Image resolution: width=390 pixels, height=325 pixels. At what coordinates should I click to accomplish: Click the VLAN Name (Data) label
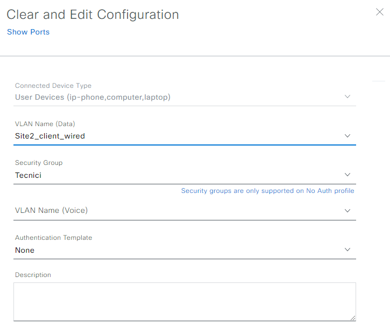coord(45,124)
